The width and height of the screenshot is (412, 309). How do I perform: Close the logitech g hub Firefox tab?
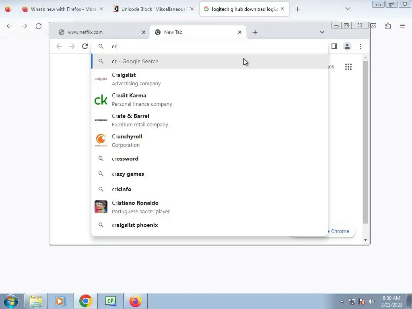(282, 9)
